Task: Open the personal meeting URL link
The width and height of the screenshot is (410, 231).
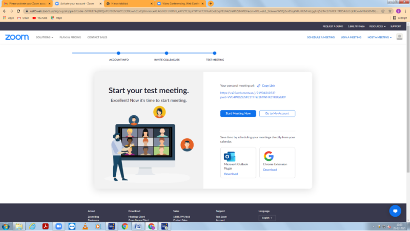Action: pos(253,95)
